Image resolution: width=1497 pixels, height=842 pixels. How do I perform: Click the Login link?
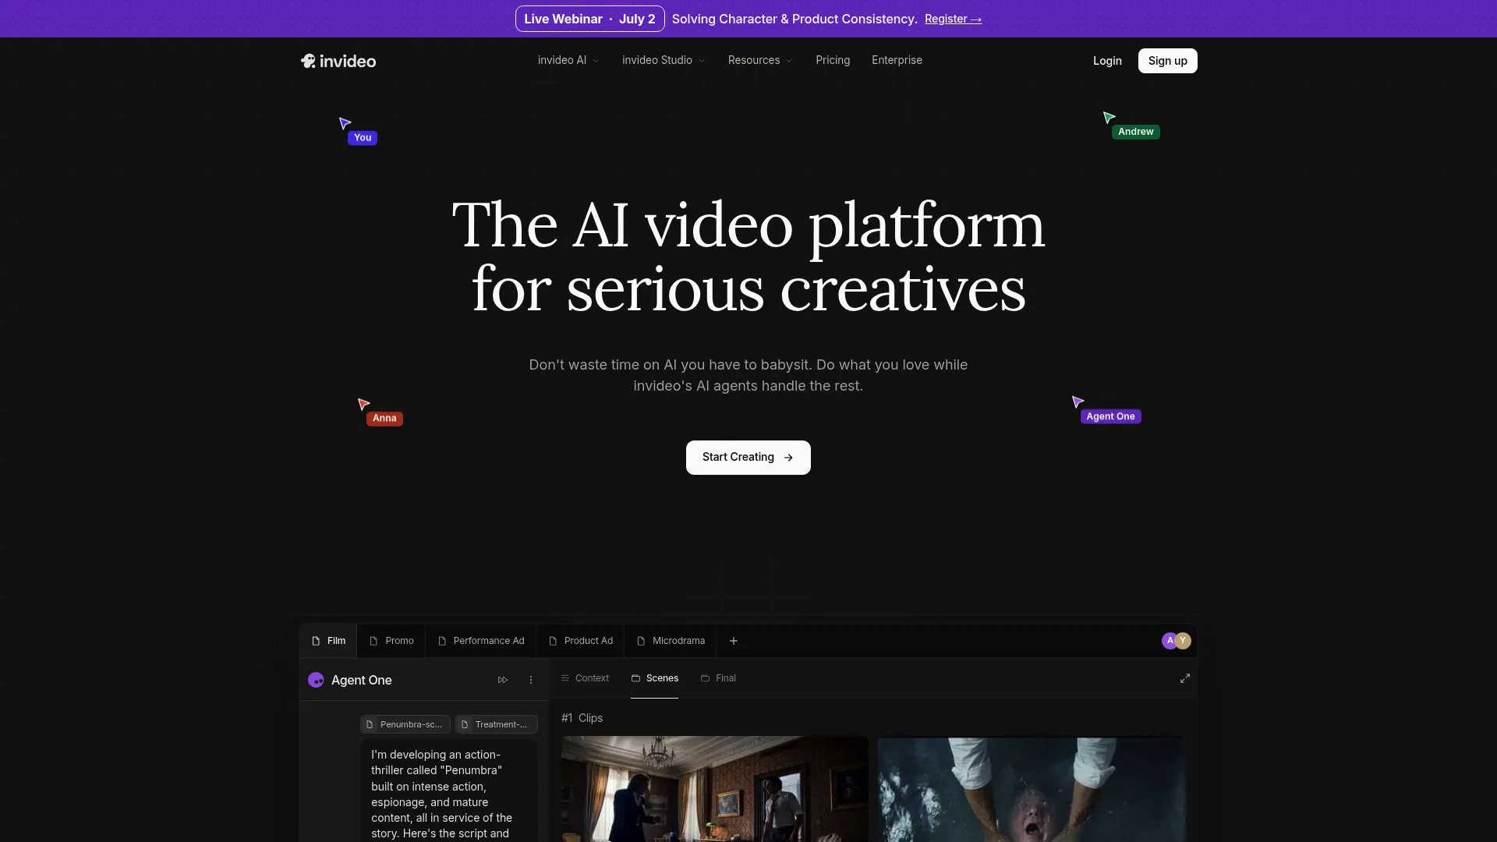pos(1107,61)
